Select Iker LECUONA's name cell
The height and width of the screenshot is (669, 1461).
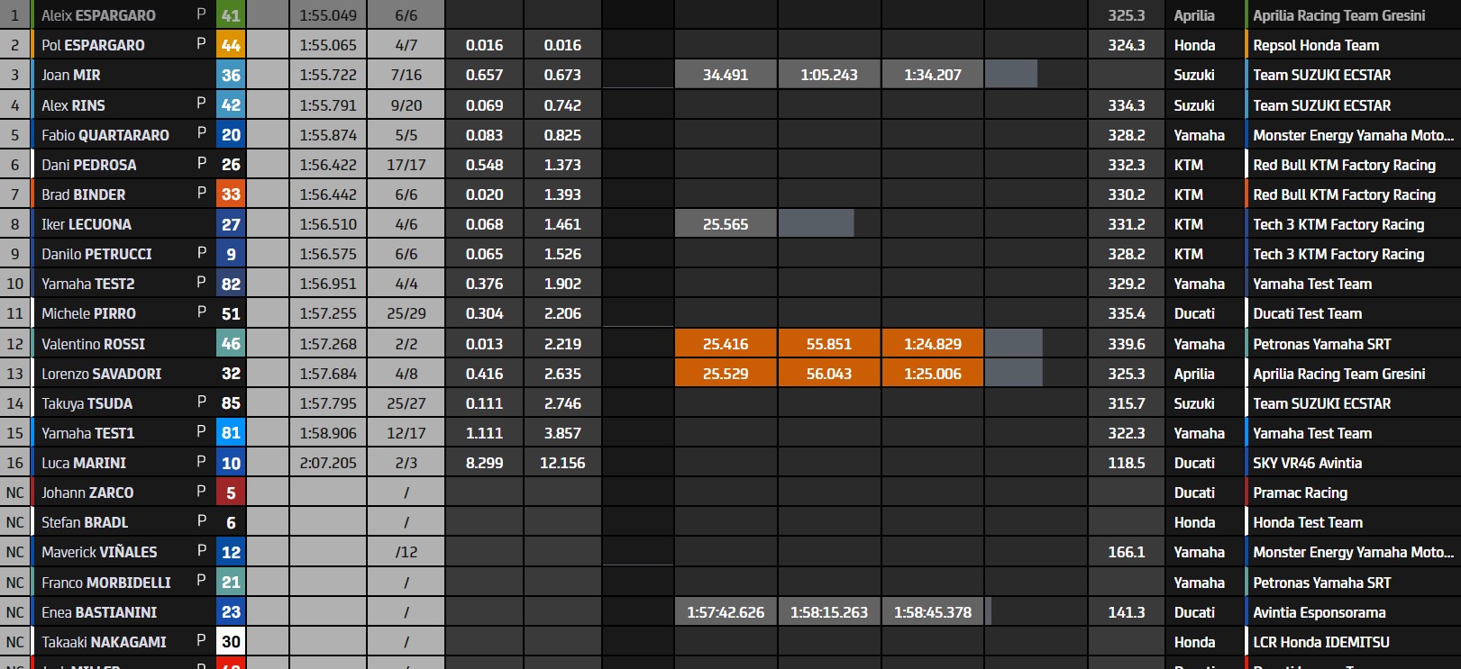tap(87, 224)
